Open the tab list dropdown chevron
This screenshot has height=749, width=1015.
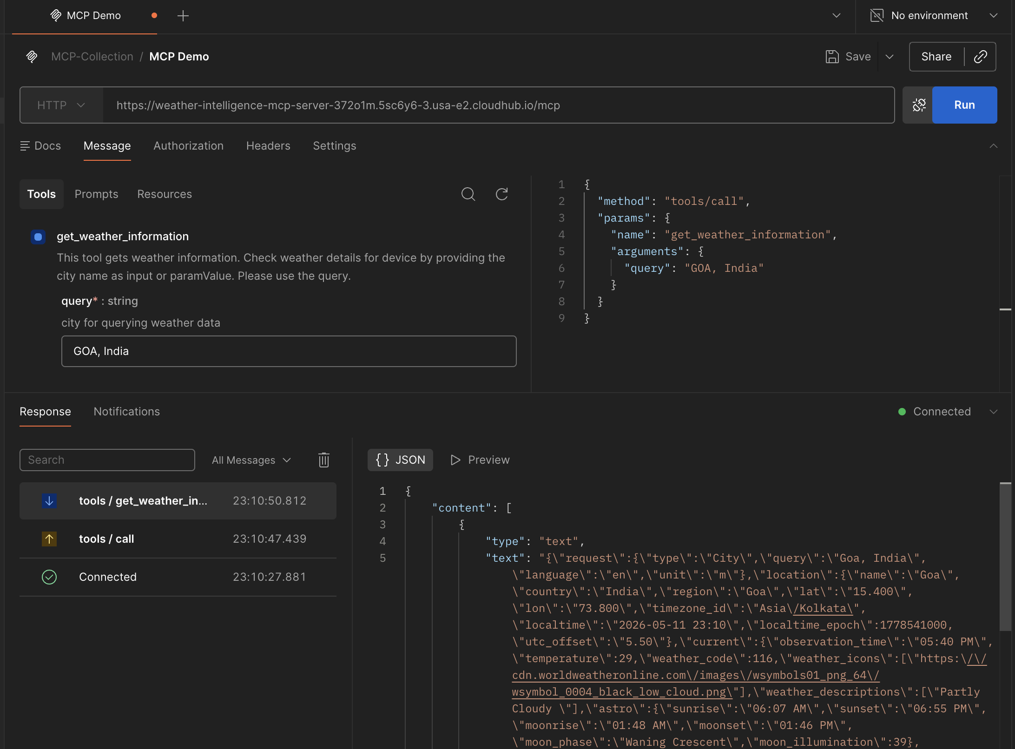pyautogui.click(x=837, y=15)
